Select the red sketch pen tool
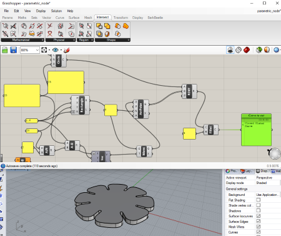 pyautogui.click(x=67, y=50)
